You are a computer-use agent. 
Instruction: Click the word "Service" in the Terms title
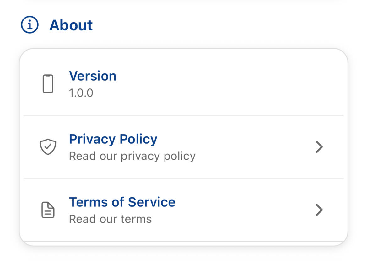[152, 202]
